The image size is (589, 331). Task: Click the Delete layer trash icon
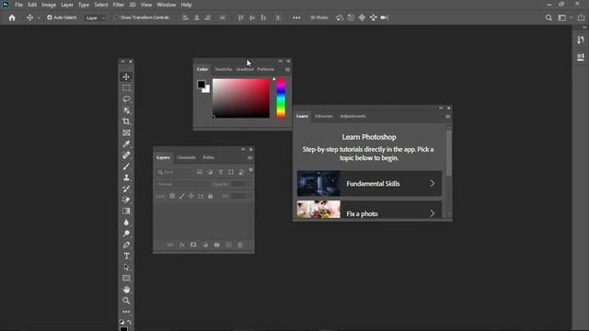tap(240, 245)
